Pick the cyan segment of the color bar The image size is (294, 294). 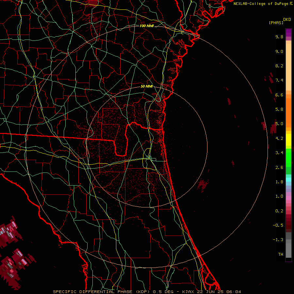(x=288, y=180)
